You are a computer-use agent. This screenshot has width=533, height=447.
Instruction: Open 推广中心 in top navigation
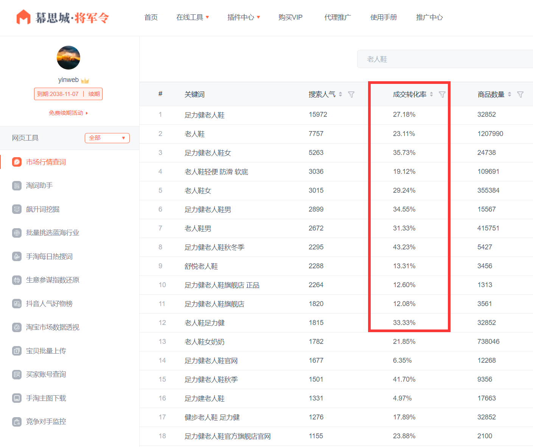point(429,17)
